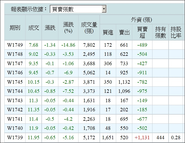Click the change value -1.34
Screen dimensions: 185x143
click(x=50, y=45)
